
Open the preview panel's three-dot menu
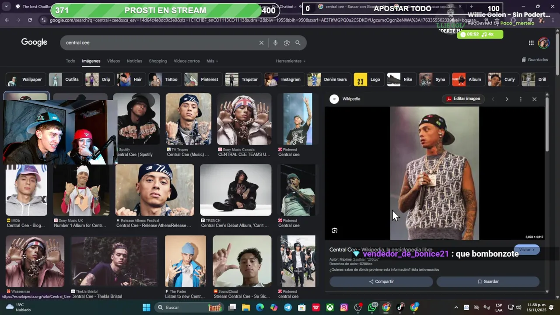tap(521, 99)
